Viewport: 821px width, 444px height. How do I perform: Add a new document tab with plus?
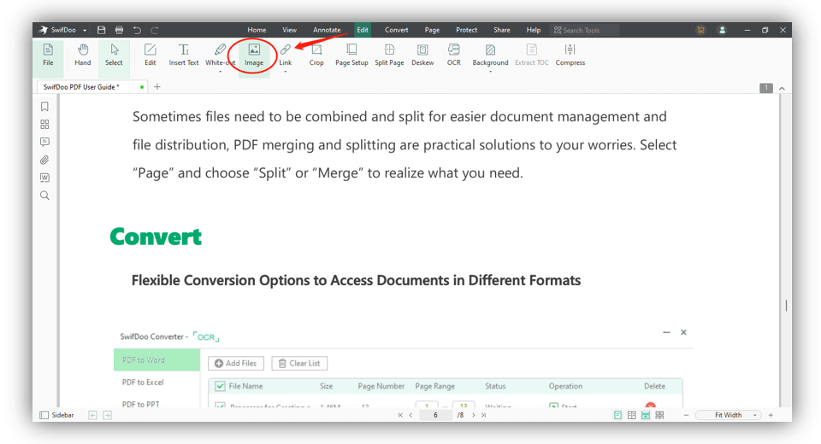coord(157,87)
